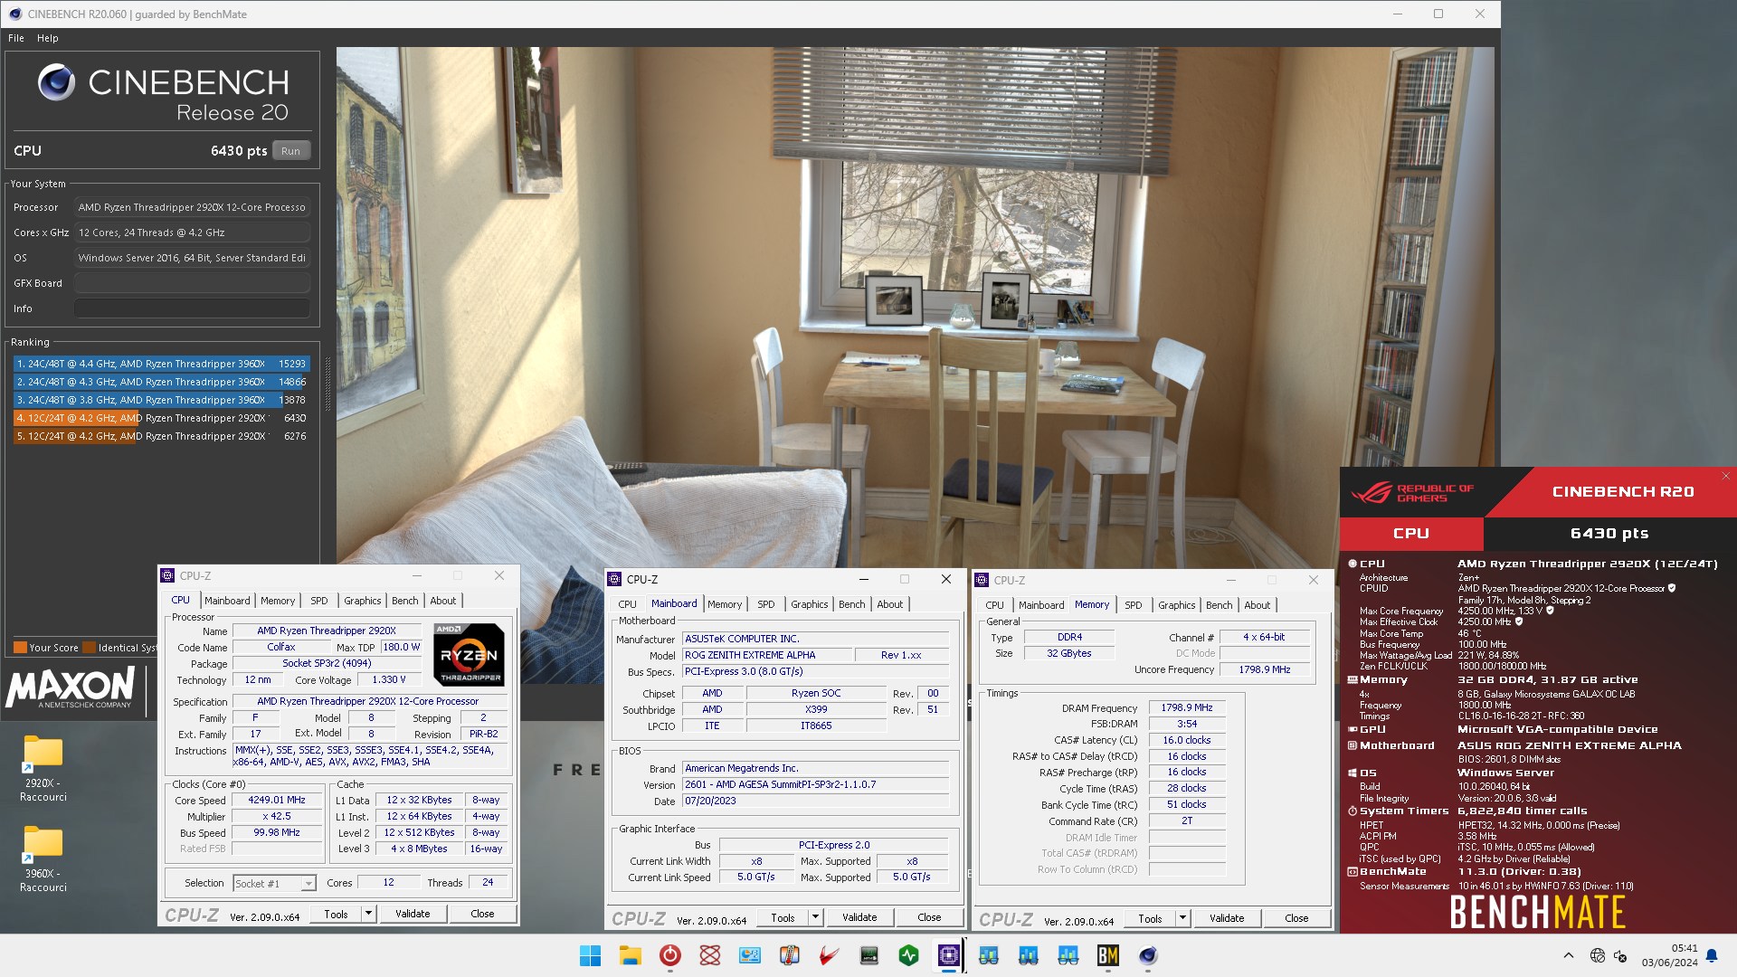This screenshot has height=977, width=1737.
Task: Select About tab in CPU-Z Mainboard window
Action: (889, 604)
